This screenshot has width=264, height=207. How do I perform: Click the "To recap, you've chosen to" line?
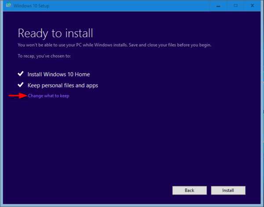tap(44, 56)
